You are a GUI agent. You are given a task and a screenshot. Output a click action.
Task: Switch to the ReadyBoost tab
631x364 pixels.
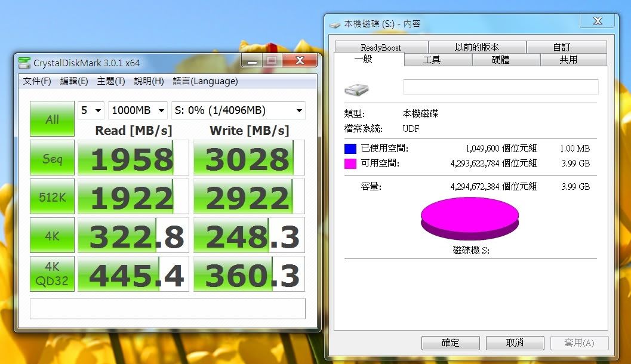pos(381,47)
